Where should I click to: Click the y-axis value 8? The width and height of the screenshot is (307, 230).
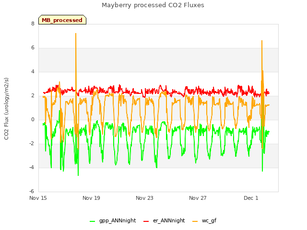[x=33, y=23]
